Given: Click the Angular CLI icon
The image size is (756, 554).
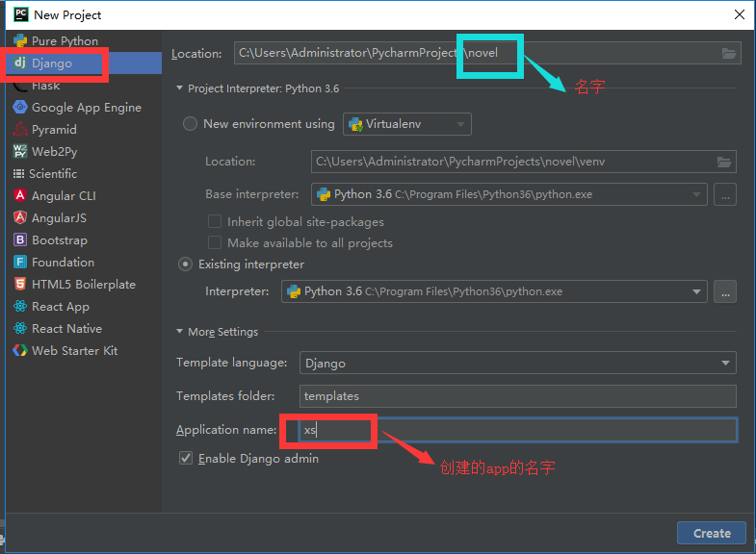Looking at the screenshot, I should [x=20, y=195].
